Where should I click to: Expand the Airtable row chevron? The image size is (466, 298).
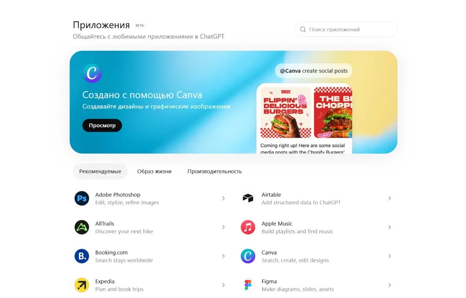coord(389,198)
